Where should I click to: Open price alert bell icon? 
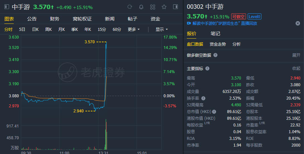141,7
